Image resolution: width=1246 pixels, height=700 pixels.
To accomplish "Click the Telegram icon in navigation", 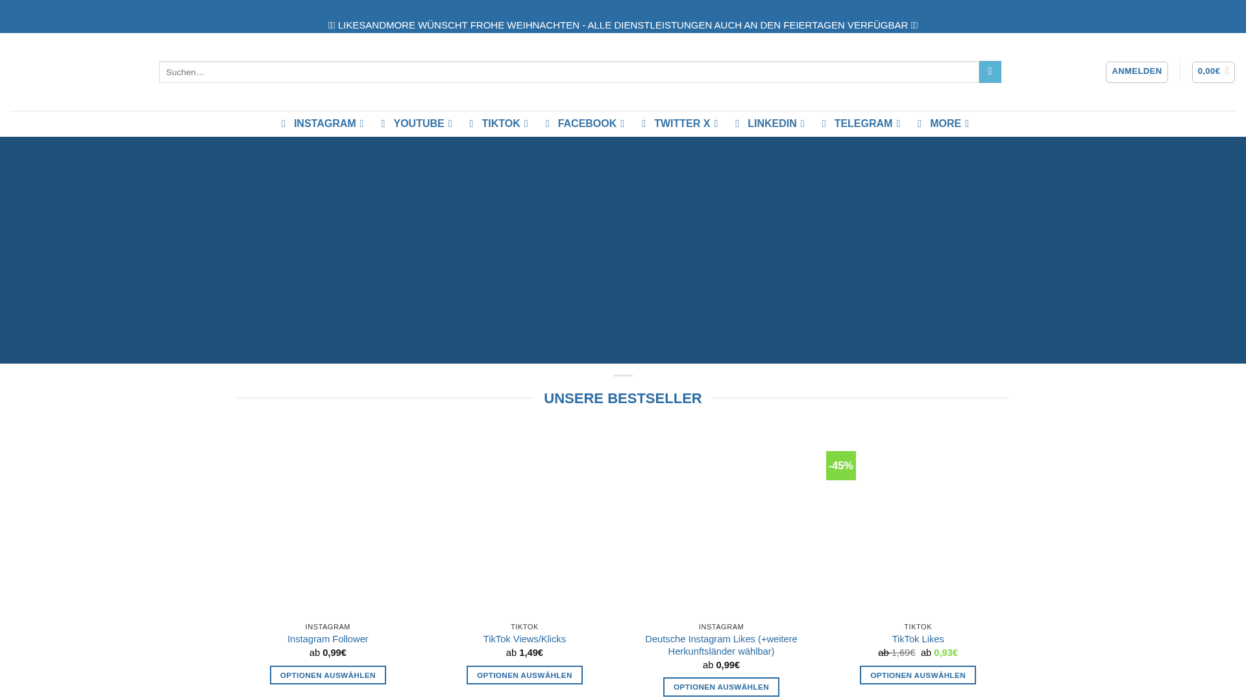I will click(824, 124).
